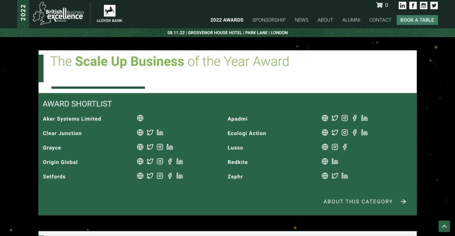The height and width of the screenshot is (236, 455).
Task: Select the Redkite shortlist name
Action: [238, 162]
